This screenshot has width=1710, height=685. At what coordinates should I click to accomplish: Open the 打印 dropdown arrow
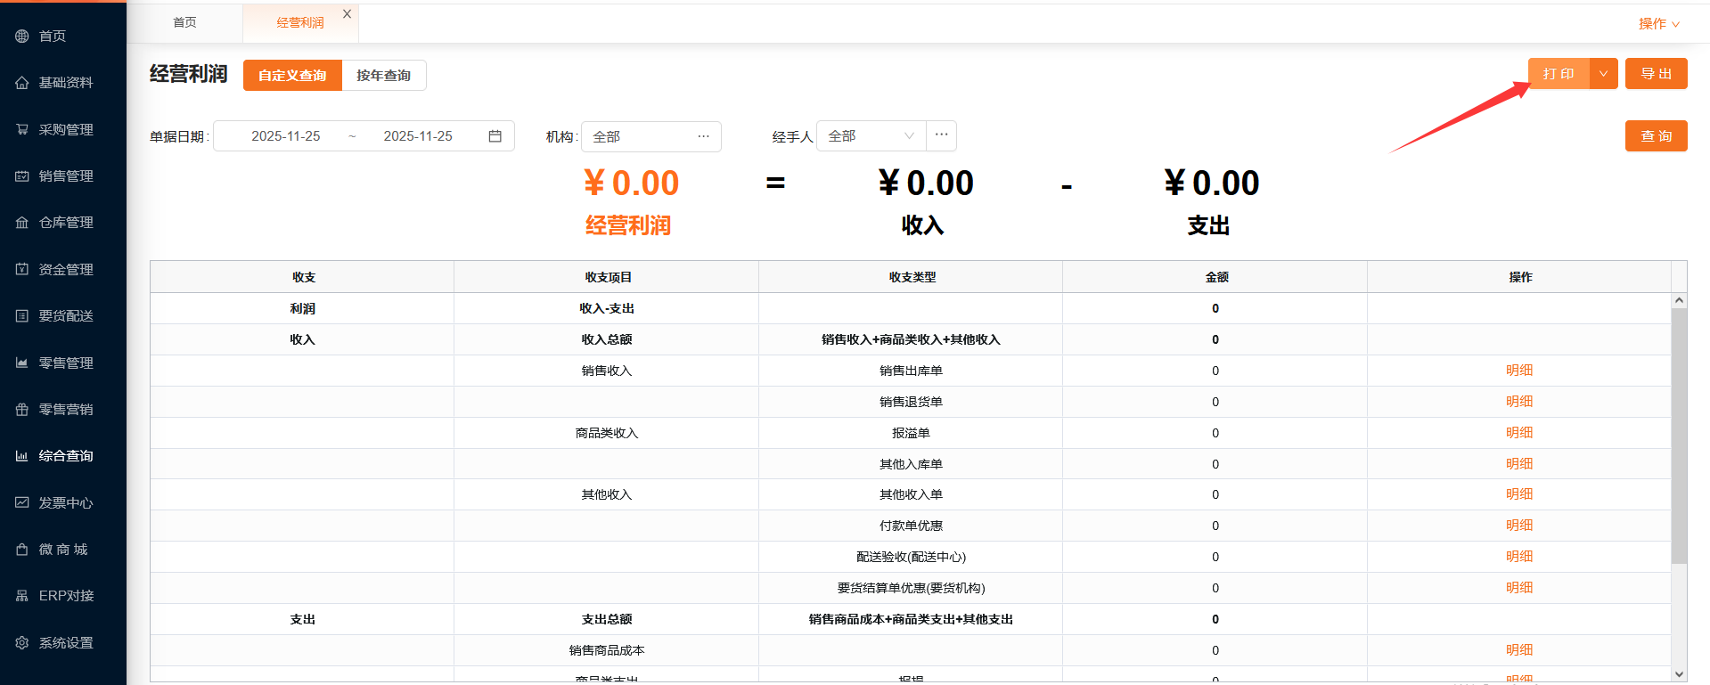click(x=1603, y=74)
